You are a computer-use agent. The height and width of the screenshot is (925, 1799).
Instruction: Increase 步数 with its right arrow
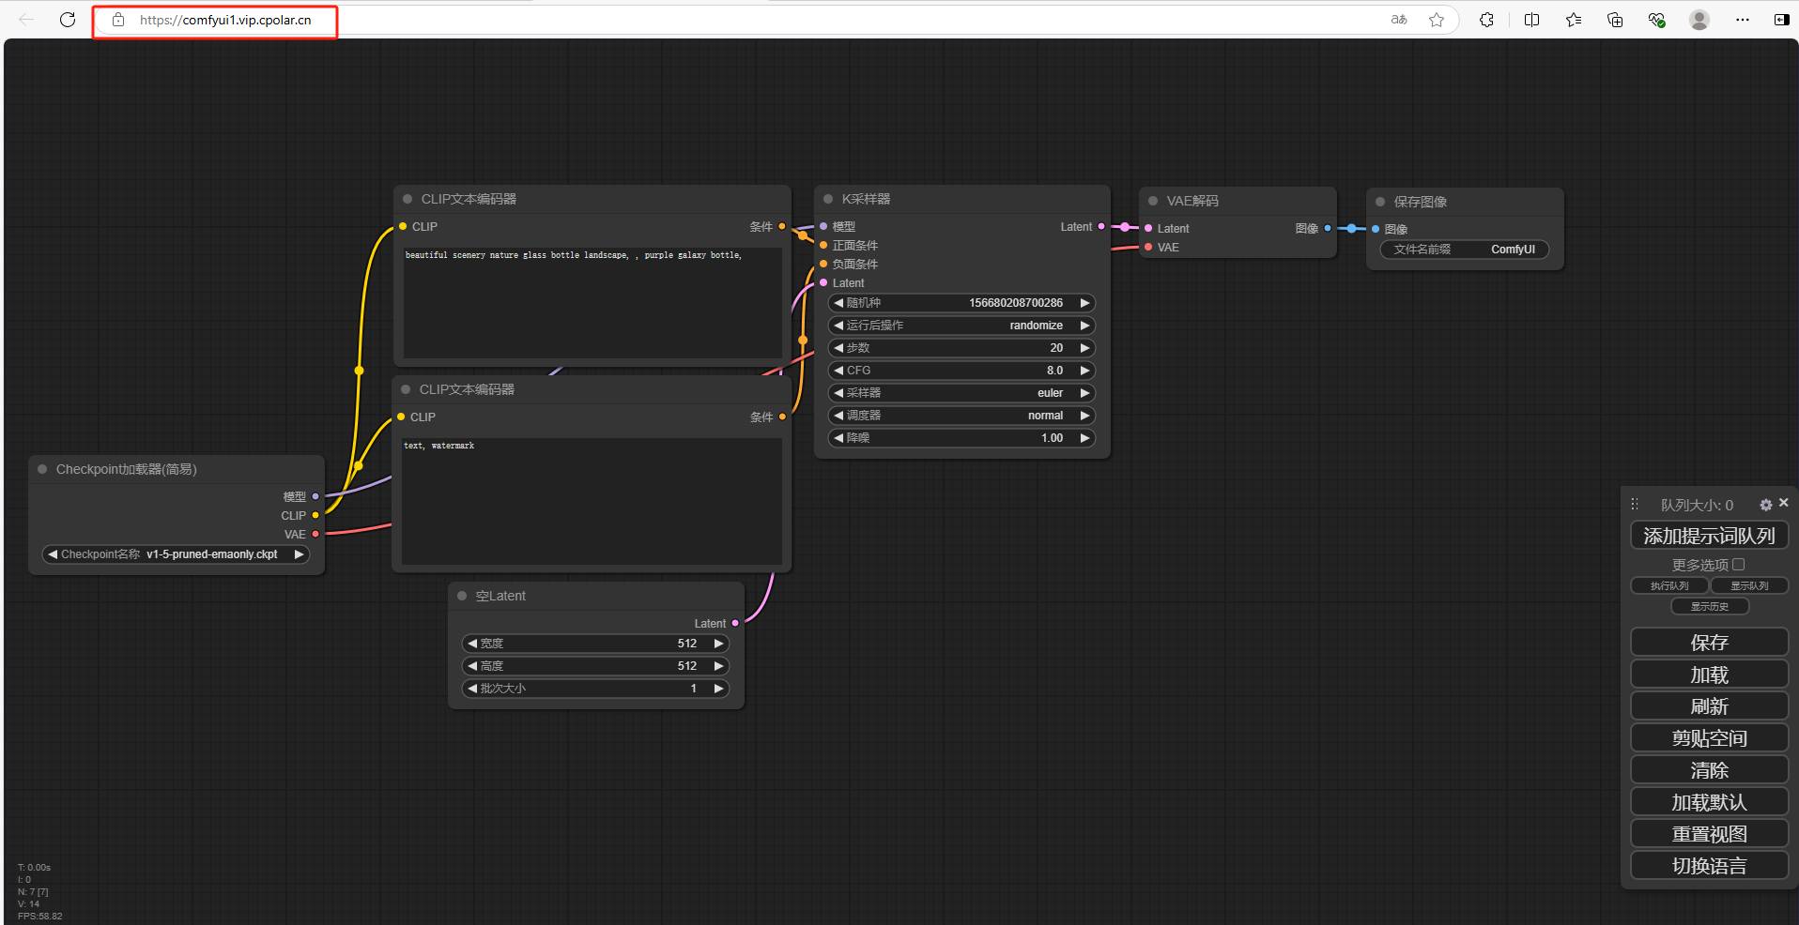(x=1084, y=348)
